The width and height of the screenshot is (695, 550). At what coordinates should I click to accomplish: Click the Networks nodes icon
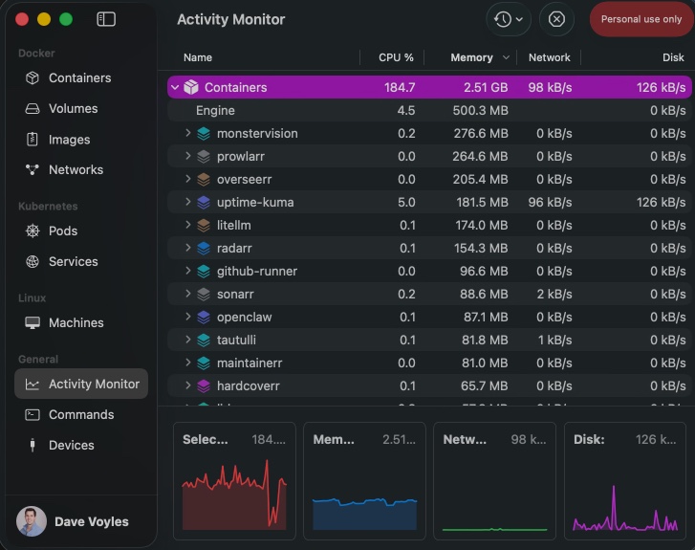pos(33,169)
